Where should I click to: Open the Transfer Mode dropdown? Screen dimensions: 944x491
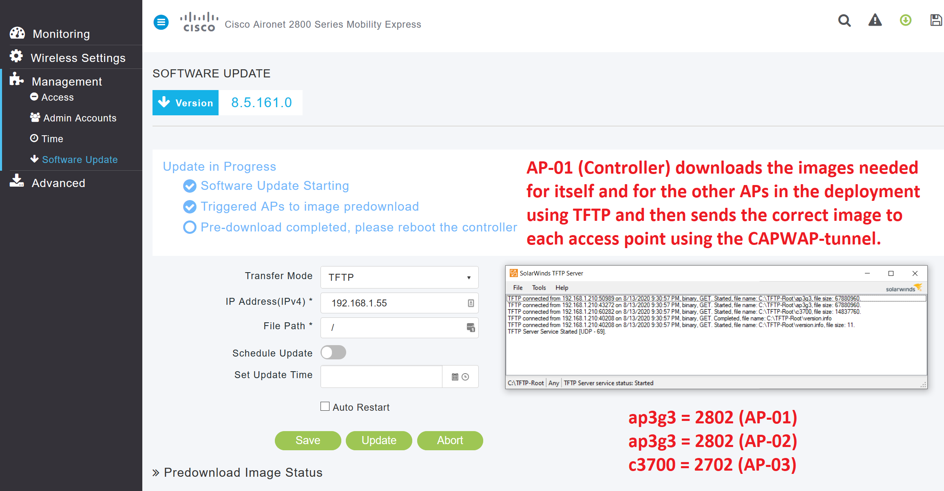point(399,277)
